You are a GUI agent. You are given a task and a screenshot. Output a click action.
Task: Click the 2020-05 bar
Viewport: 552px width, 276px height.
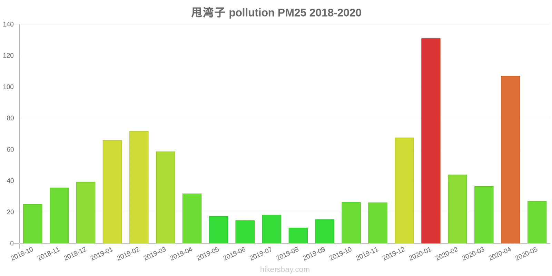(537, 222)
